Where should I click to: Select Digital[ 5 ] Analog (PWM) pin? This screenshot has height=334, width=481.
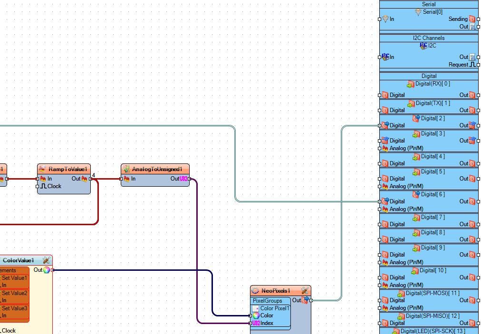(x=379, y=186)
